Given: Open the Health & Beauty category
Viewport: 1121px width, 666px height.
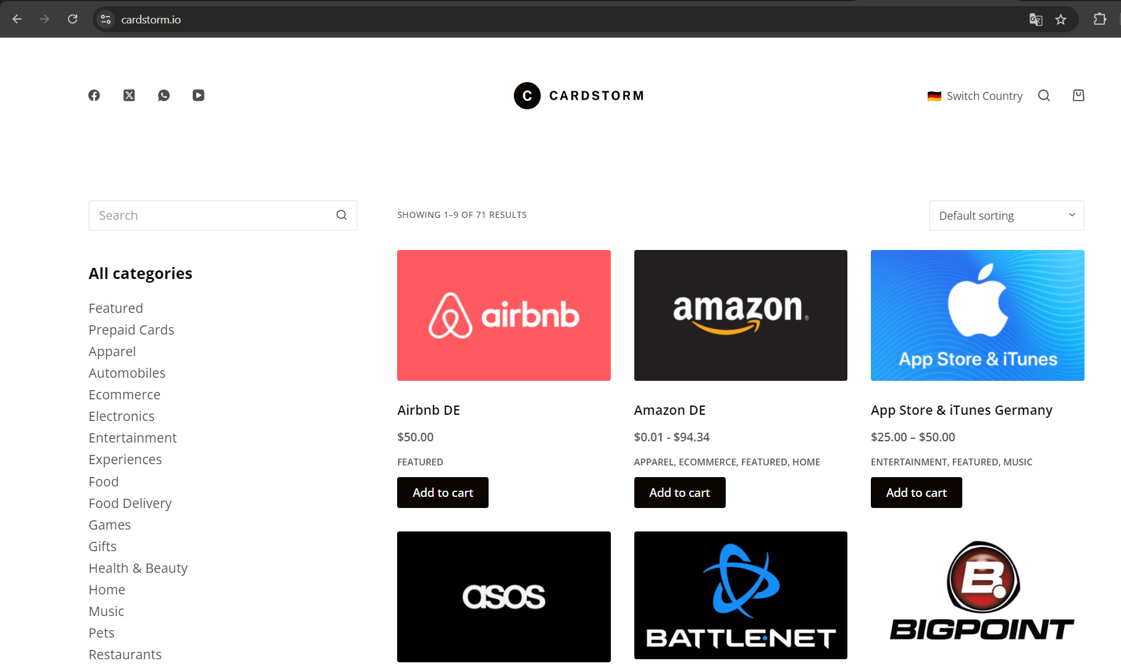Looking at the screenshot, I should coord(138,568).
